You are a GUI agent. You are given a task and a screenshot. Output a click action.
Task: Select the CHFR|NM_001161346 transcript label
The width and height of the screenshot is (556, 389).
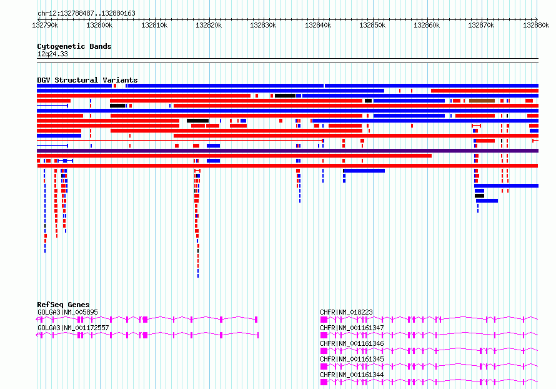352,343
